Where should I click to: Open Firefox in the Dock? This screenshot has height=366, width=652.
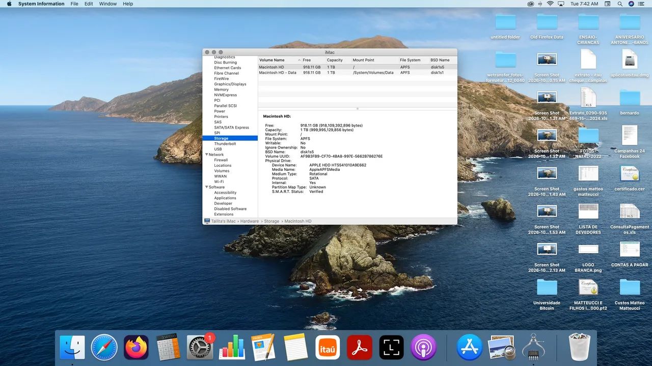coord(136,347)
